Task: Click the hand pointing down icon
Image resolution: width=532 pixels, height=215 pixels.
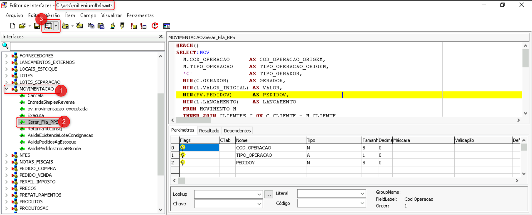Action: tap(122, 26)
